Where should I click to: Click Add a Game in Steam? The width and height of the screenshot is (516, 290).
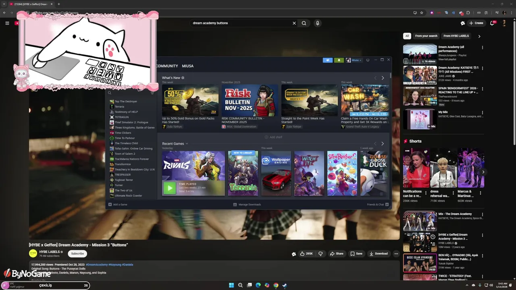point(117,205)
